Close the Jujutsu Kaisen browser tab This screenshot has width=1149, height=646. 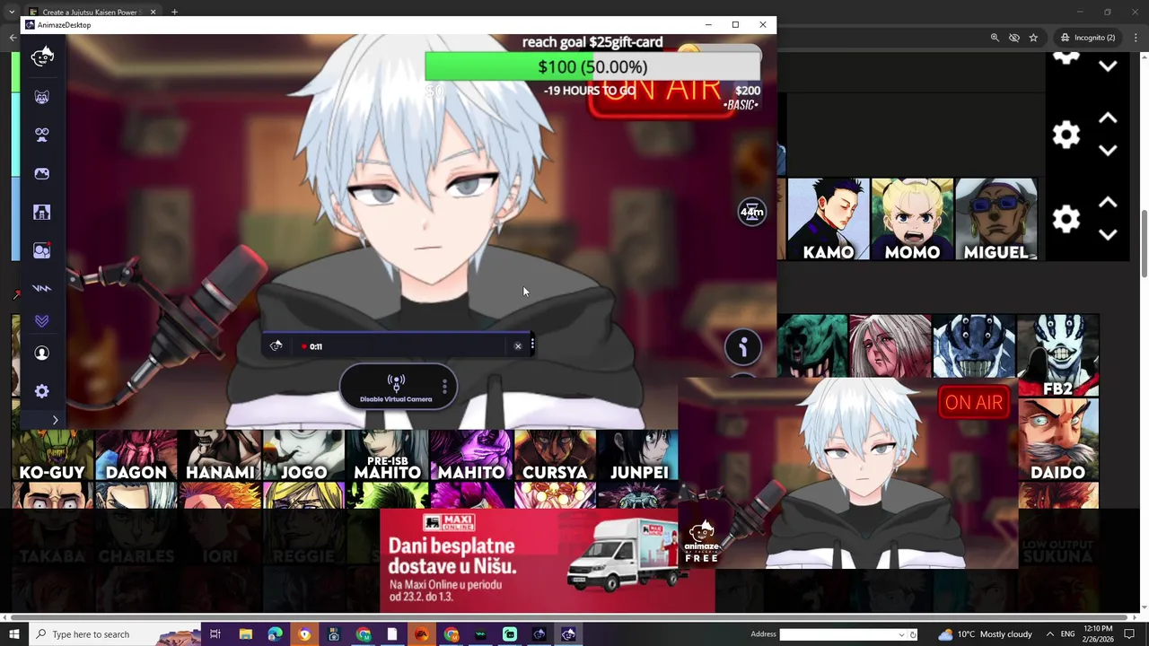coord(153,13)
